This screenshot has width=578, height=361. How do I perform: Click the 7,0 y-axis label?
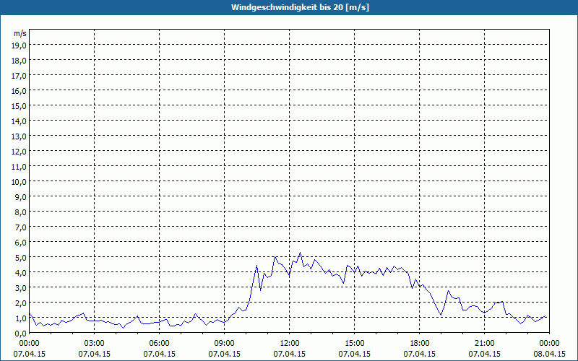tap(21, 227)
